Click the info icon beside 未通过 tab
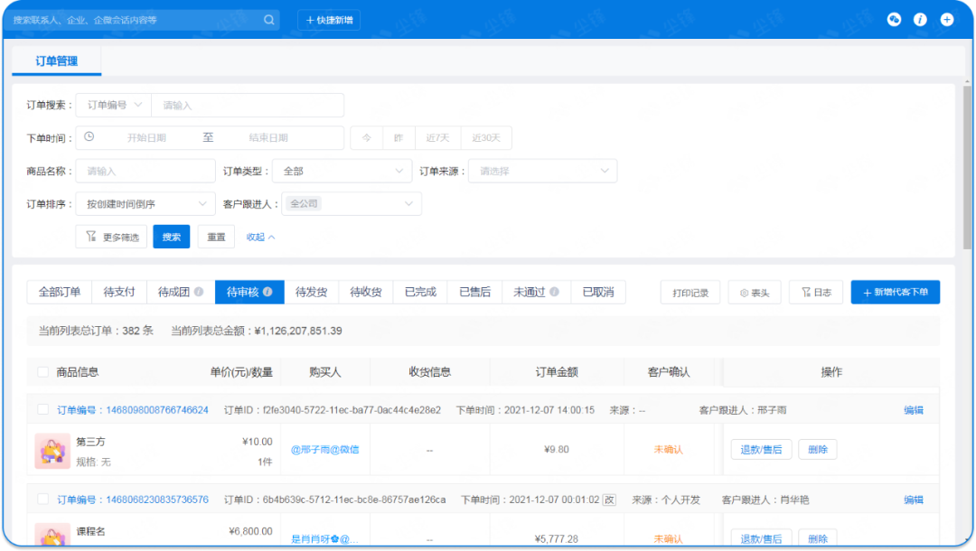 click(554, 292)
